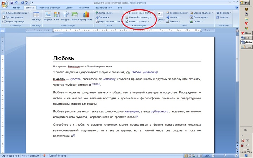Repeat action with the redo icon
Image resolution: width=253 pixels, height=158 pixels.
[22, 2]
